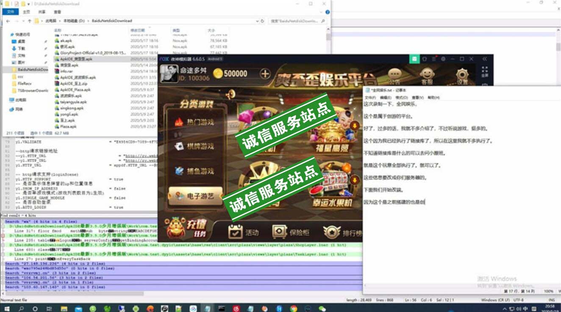
Task: Select the 棋牌游戏 category tab
Action: (x=195, y=146)
